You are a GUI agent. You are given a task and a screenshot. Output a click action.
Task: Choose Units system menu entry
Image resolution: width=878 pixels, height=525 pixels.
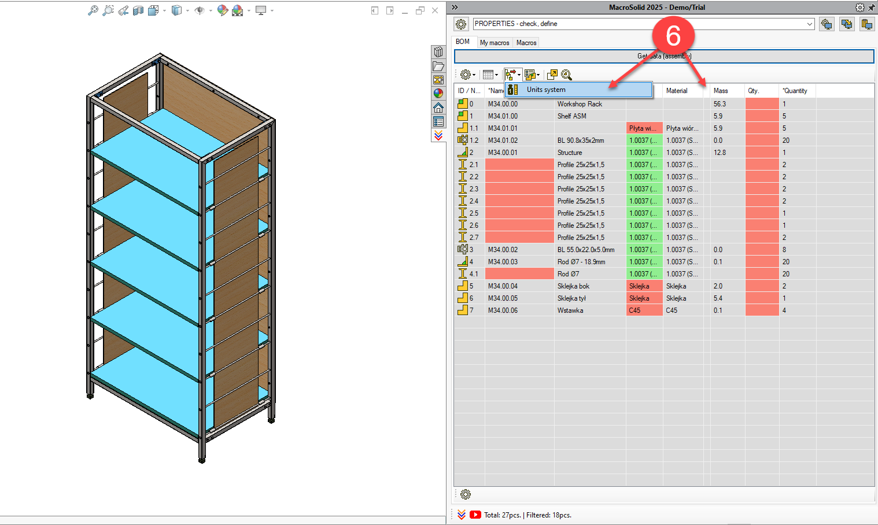pyautogui.click(x=578, y=90)
